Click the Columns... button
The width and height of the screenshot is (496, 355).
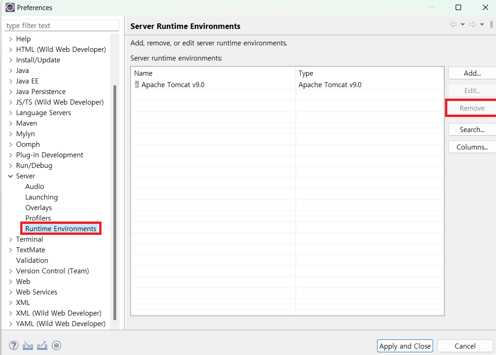(x=472, y=147)
